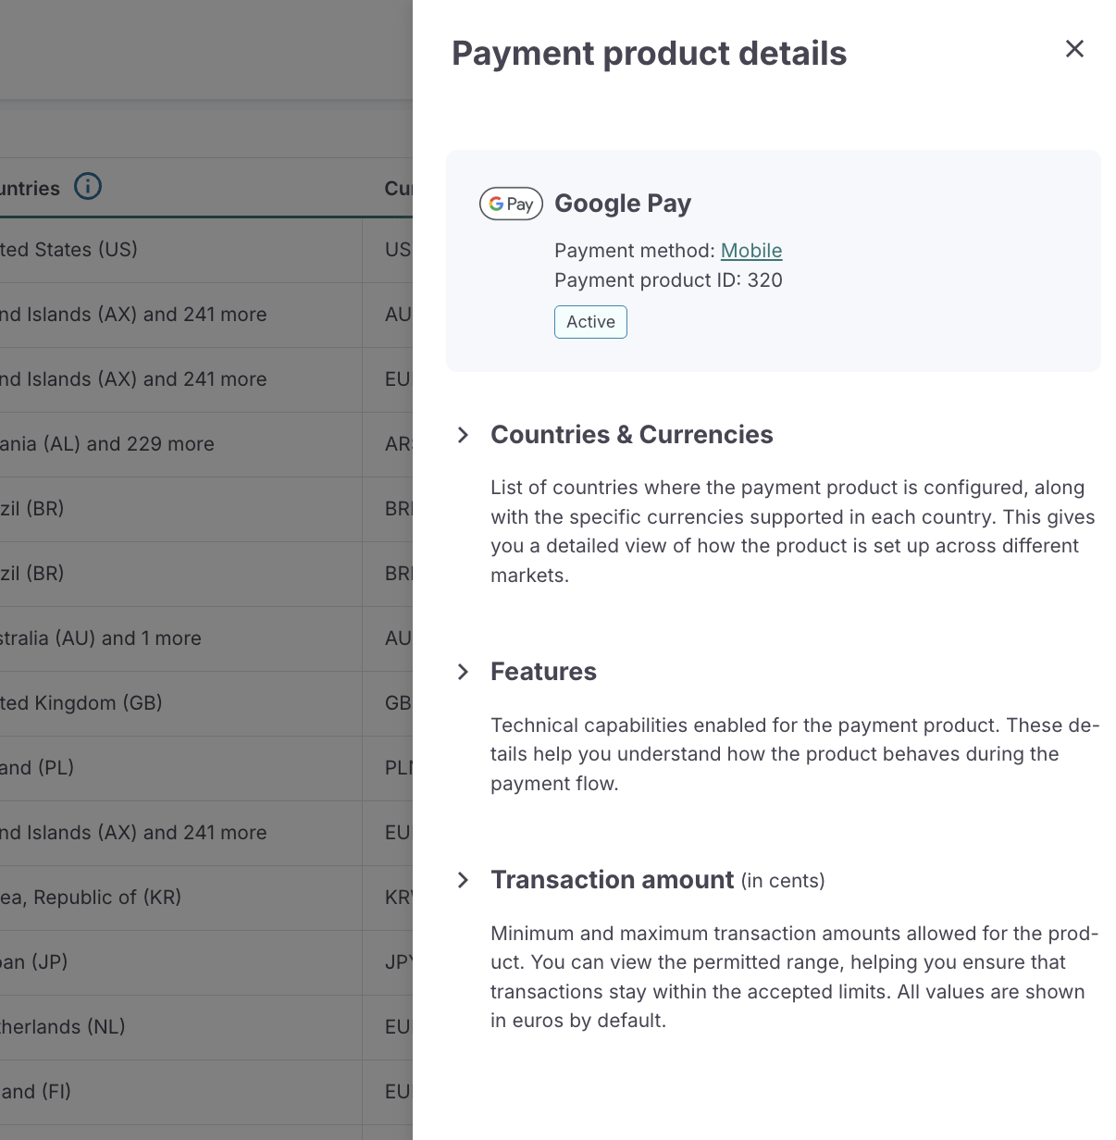Click the Active status badge
This screenshot has height=1140, width=1116.
click(590, 322)
